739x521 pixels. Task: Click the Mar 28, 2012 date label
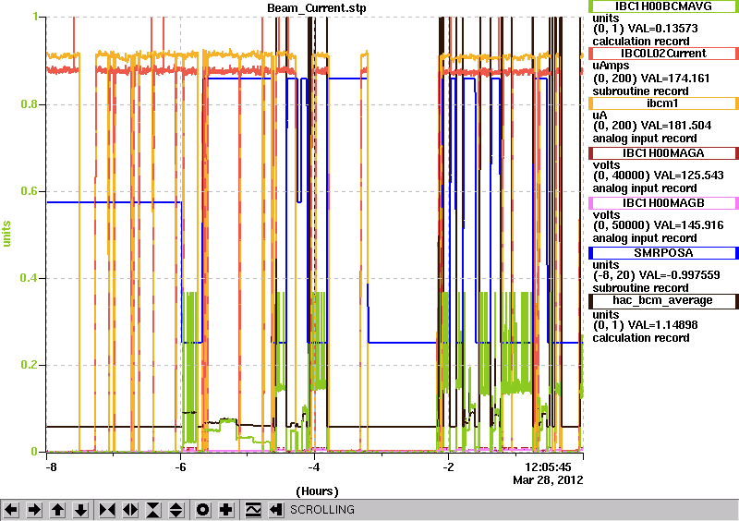pos(548,480)
